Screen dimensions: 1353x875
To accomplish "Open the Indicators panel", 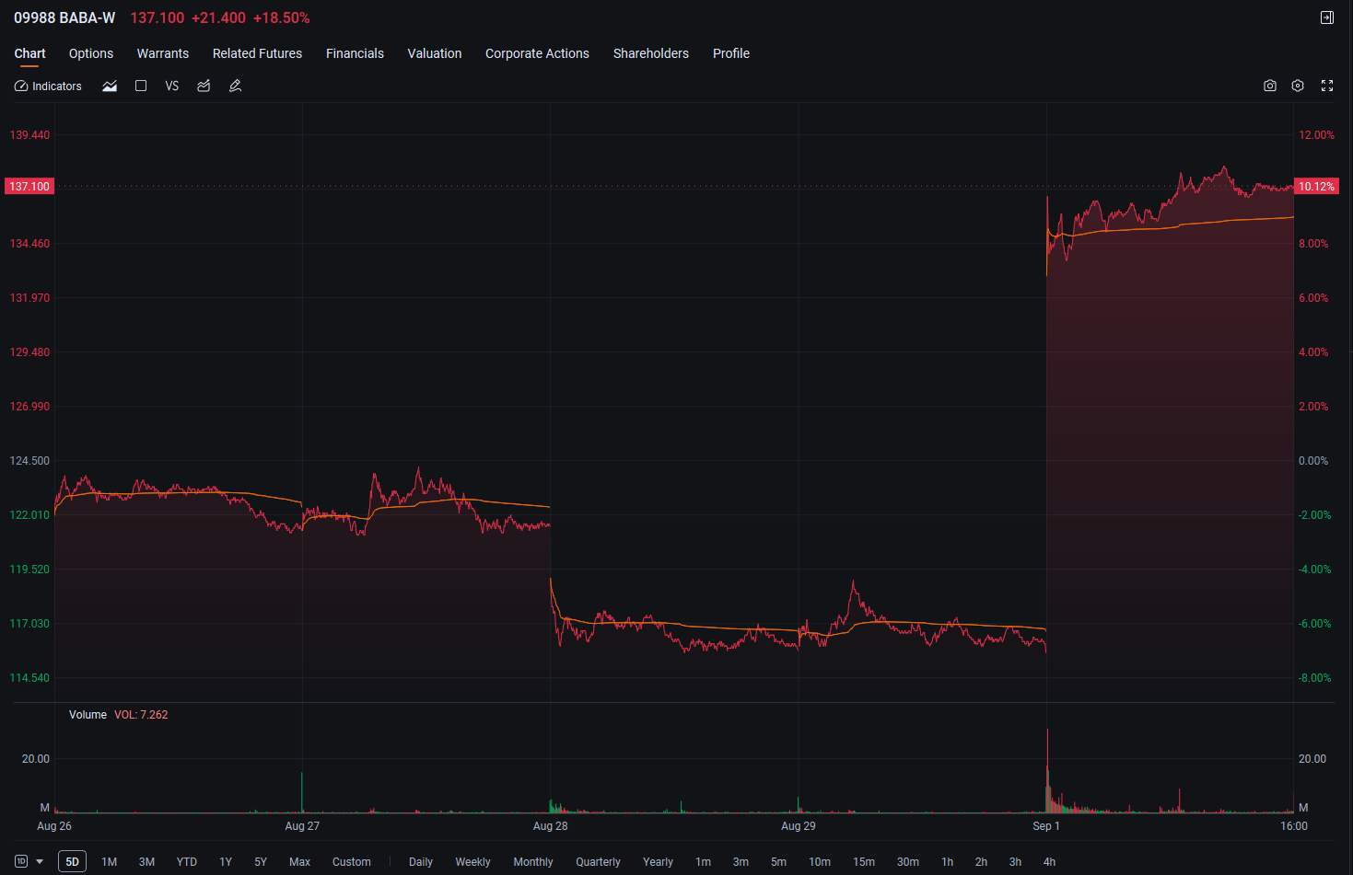I will coord(48,86).
